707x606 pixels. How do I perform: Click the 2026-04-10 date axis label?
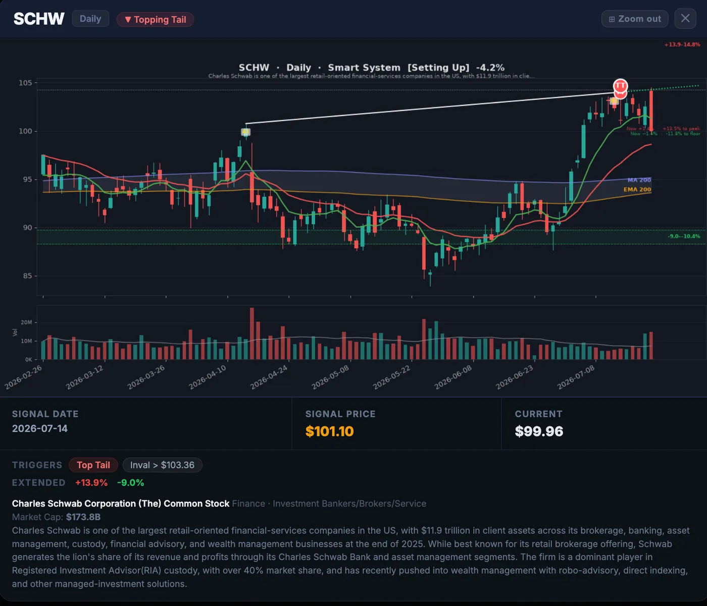[208, 377]
